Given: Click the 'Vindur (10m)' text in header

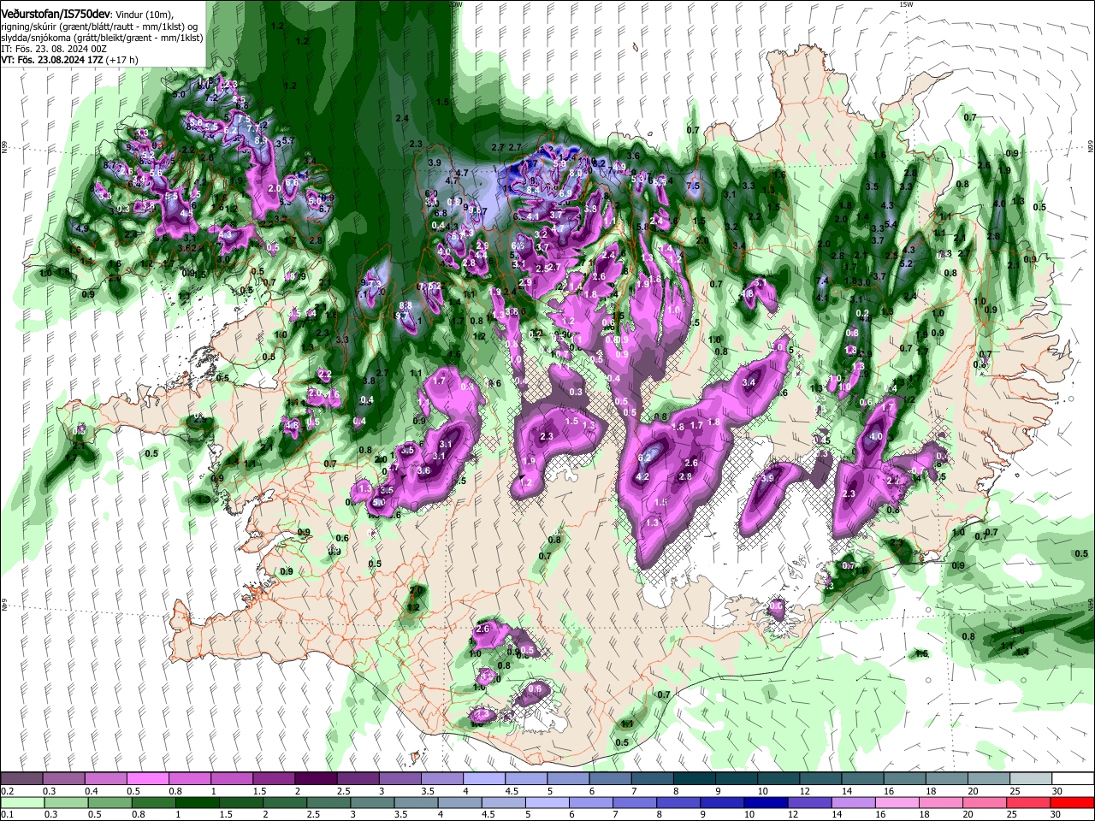Looking at the screenshot, I should [144, 15].
